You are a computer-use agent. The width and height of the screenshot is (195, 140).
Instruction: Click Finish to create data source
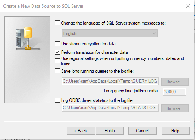coord(110,131)
